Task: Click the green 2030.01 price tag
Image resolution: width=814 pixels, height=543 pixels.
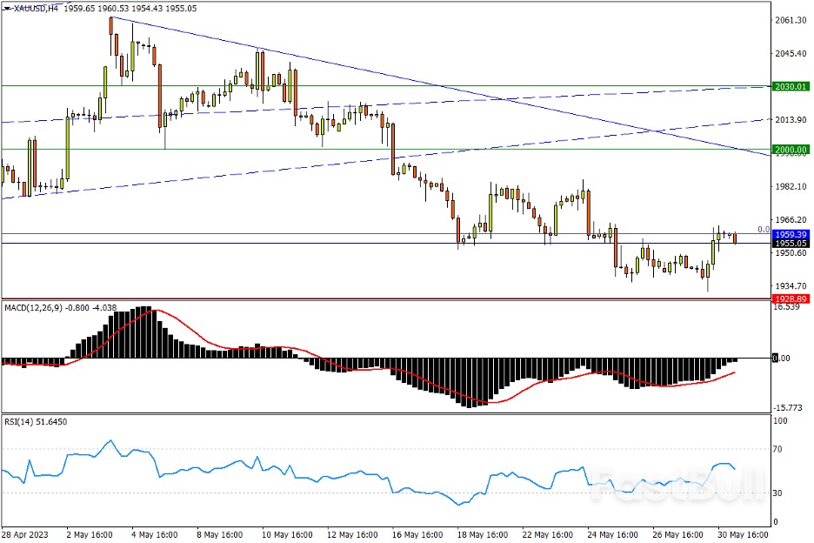Action: 791,87
